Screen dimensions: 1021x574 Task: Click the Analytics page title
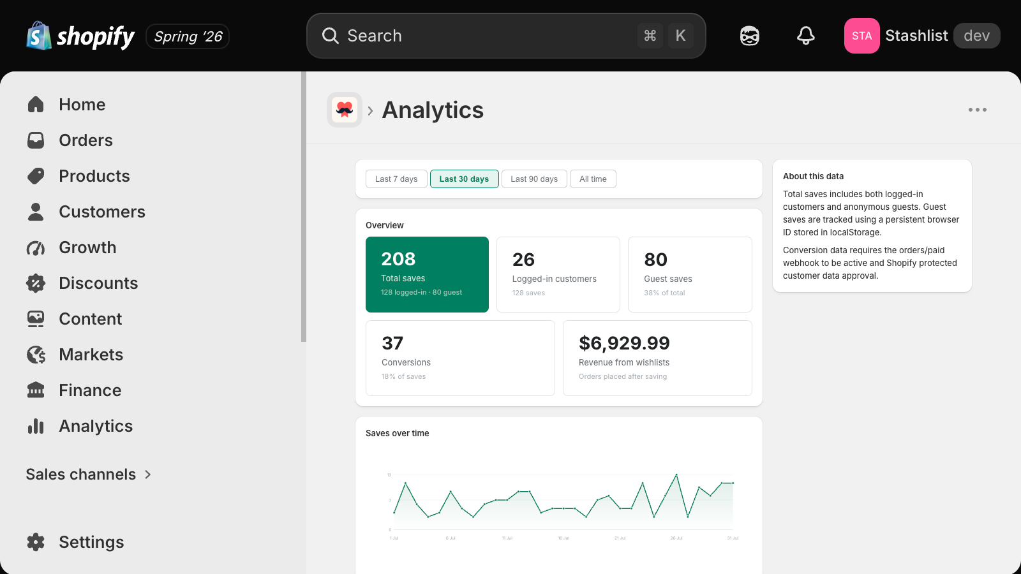pos(433,110)
